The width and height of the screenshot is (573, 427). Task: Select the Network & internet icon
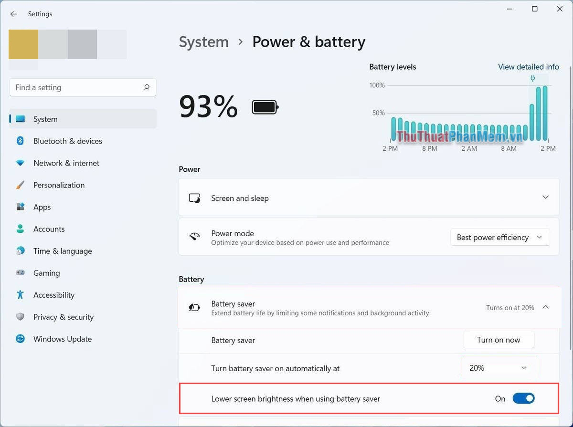(20, 163)
